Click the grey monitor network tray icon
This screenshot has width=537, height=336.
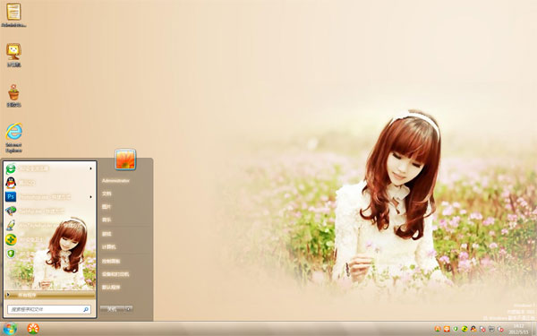491,329
